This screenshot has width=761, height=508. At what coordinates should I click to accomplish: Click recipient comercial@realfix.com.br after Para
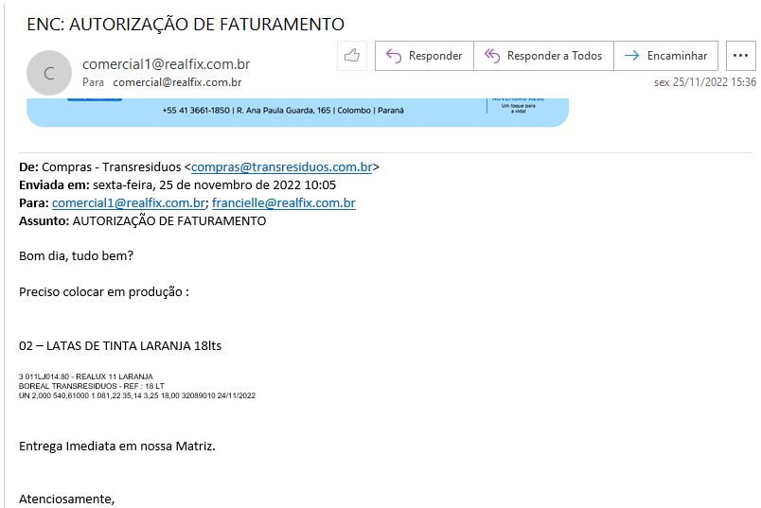click(x=177, y=82)
